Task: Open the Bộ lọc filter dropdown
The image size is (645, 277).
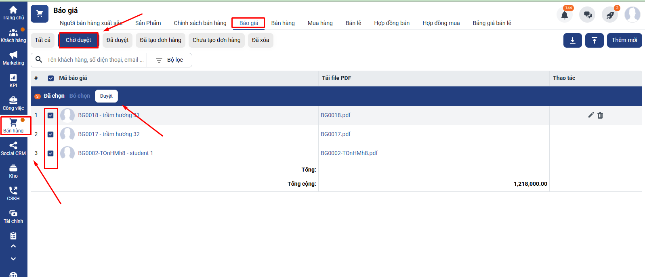Action: pos(170,60)
